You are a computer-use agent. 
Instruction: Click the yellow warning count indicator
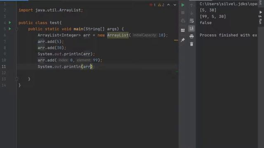[x=161, y=5]
